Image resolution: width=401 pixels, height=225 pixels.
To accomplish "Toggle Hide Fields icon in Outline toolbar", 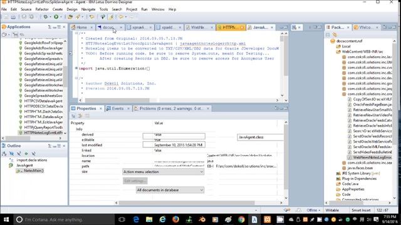I will coord(11,154).
